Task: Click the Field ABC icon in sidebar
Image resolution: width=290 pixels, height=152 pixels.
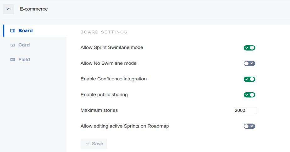Action: coord(13,60)
